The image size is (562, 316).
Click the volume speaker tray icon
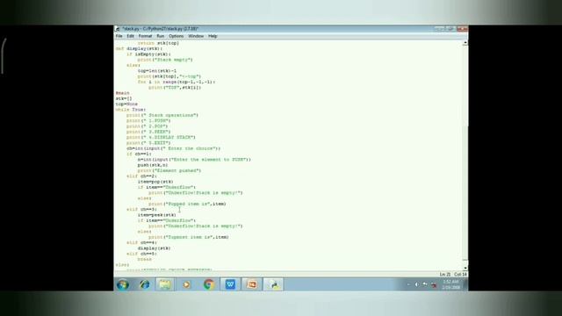(x=416, y=284)
